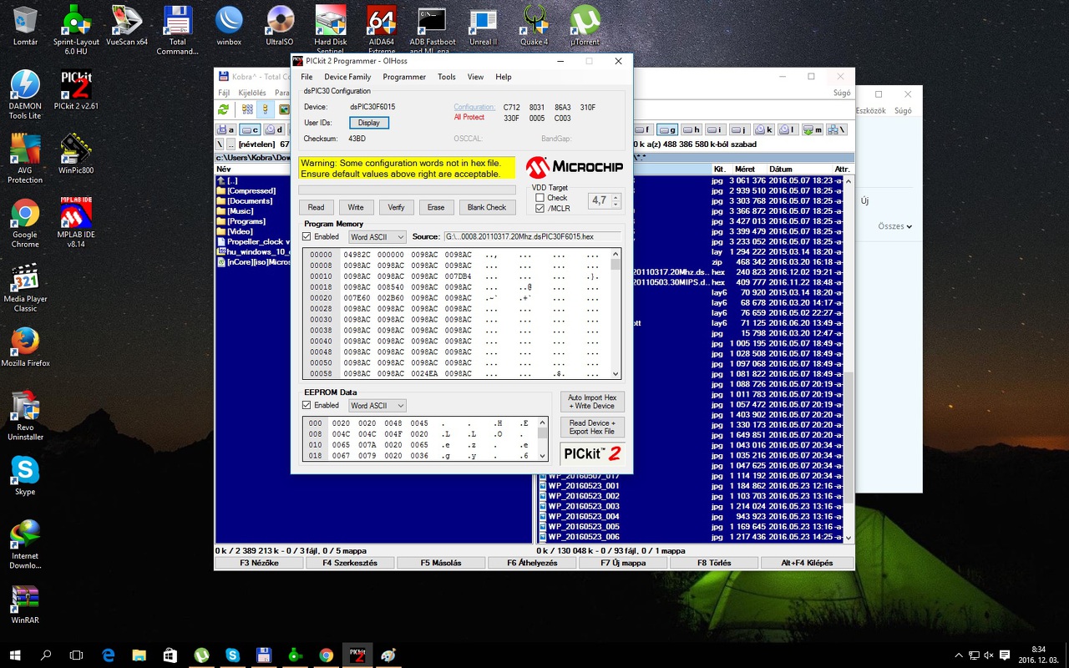Open the View menu in PICkit 2

click(475, 77)
